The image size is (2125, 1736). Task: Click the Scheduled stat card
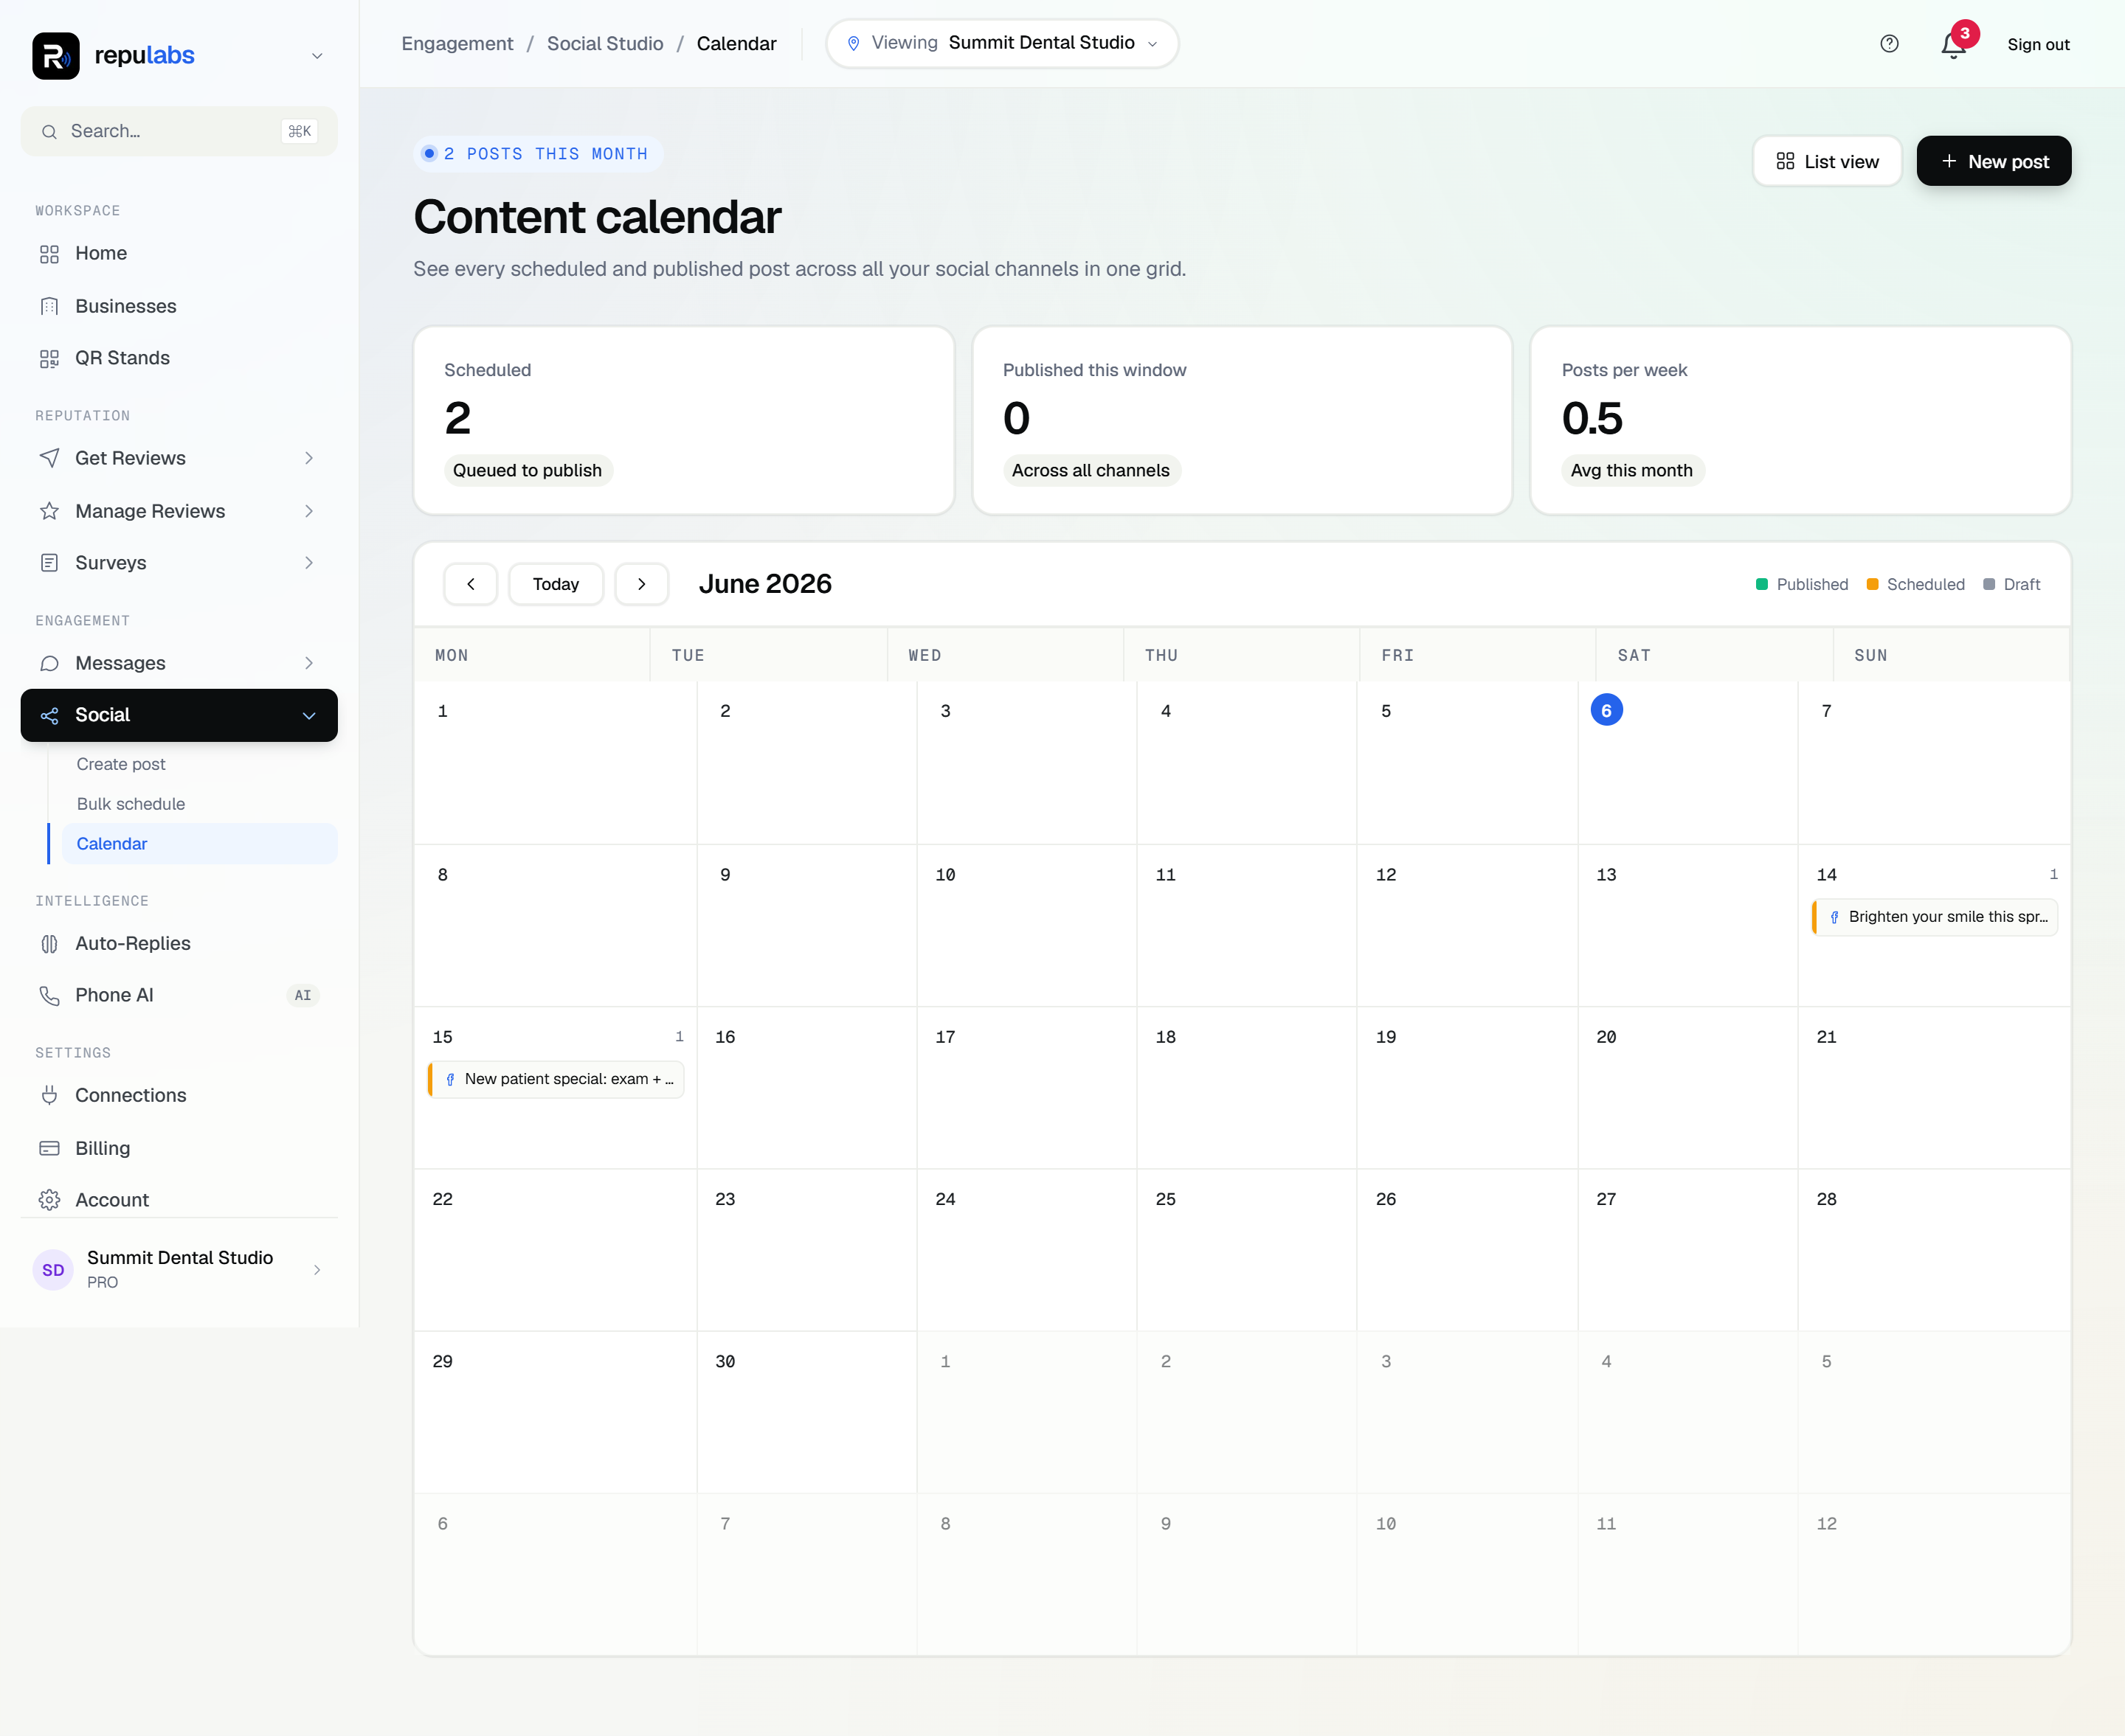tap(683, 420)
